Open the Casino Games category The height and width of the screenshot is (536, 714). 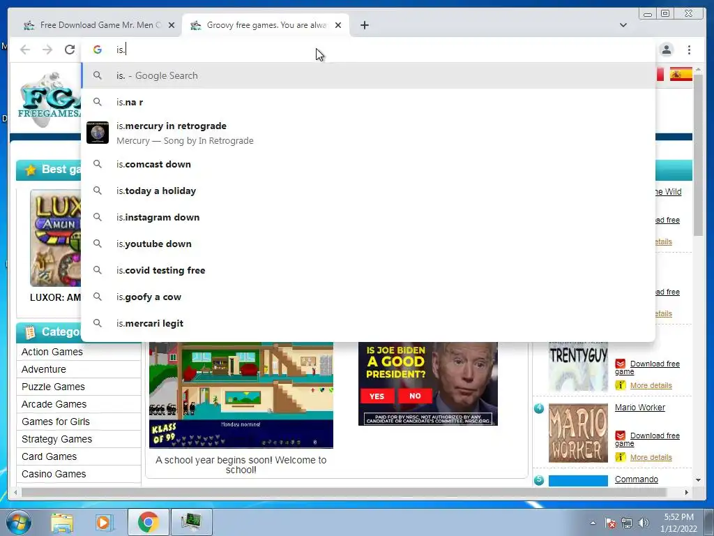(x=54, y=474)
